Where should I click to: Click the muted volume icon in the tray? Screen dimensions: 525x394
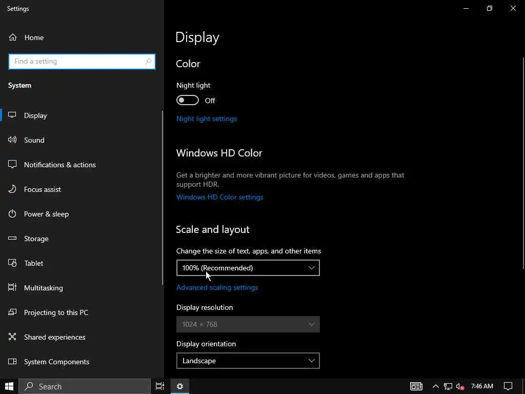460,387
